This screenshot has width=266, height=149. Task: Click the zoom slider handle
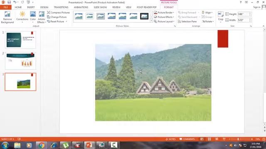(x=238, y=139)
